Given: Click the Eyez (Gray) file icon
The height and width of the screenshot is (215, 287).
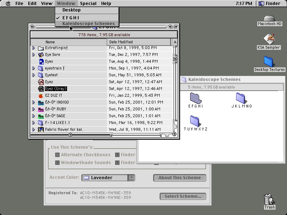Looking at the screenshot, I should pyautogui.click(x=41, y=89).
